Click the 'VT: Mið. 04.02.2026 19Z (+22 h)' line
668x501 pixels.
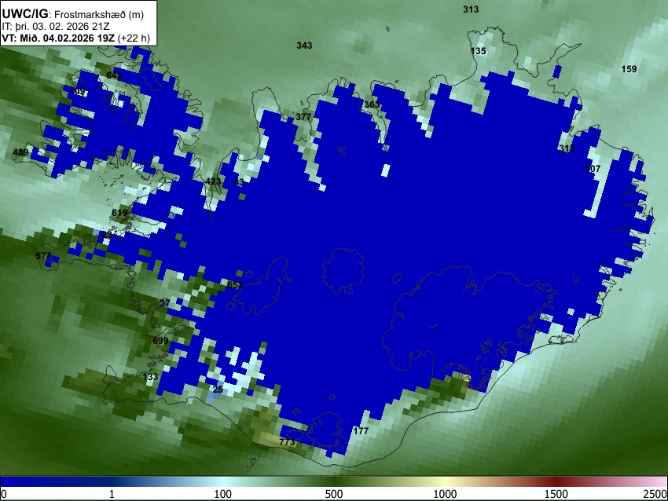point(75,38)
